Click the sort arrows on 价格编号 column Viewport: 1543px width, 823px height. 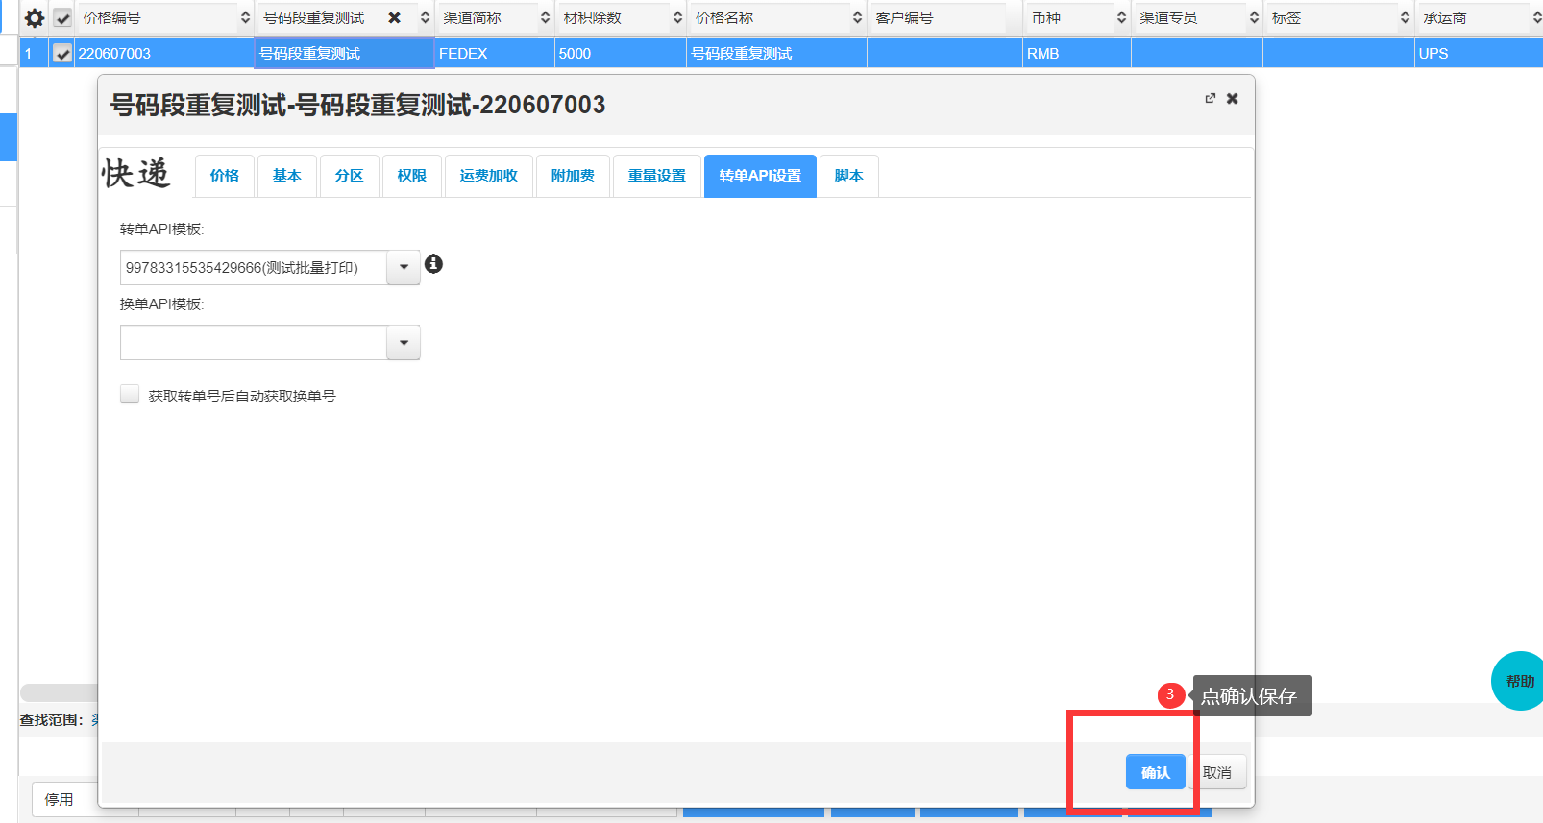[245, 18]
